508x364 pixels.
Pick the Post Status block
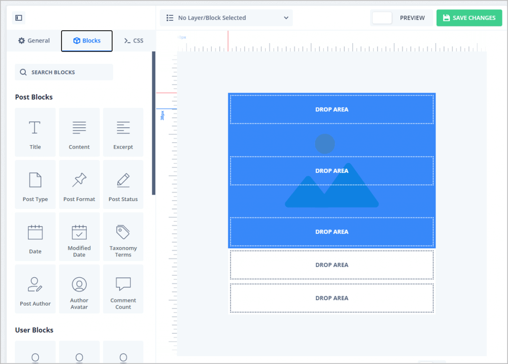point(123,184)
